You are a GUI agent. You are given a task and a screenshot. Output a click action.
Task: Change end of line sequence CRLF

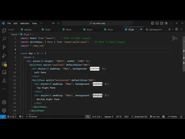point(126,117)
